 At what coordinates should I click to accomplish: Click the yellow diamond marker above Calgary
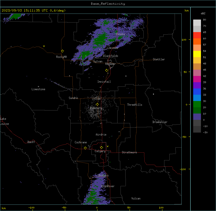[x=101, y=148]
